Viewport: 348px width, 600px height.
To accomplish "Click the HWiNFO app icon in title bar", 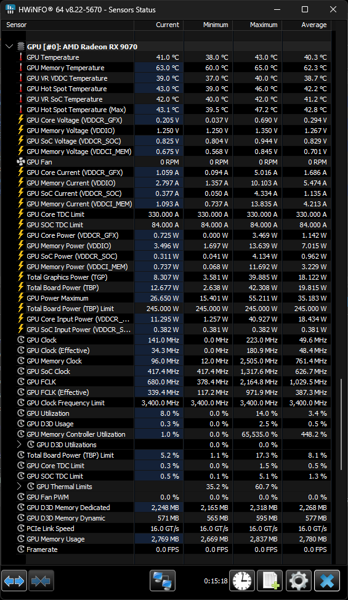I will click(x=10, y=9).
